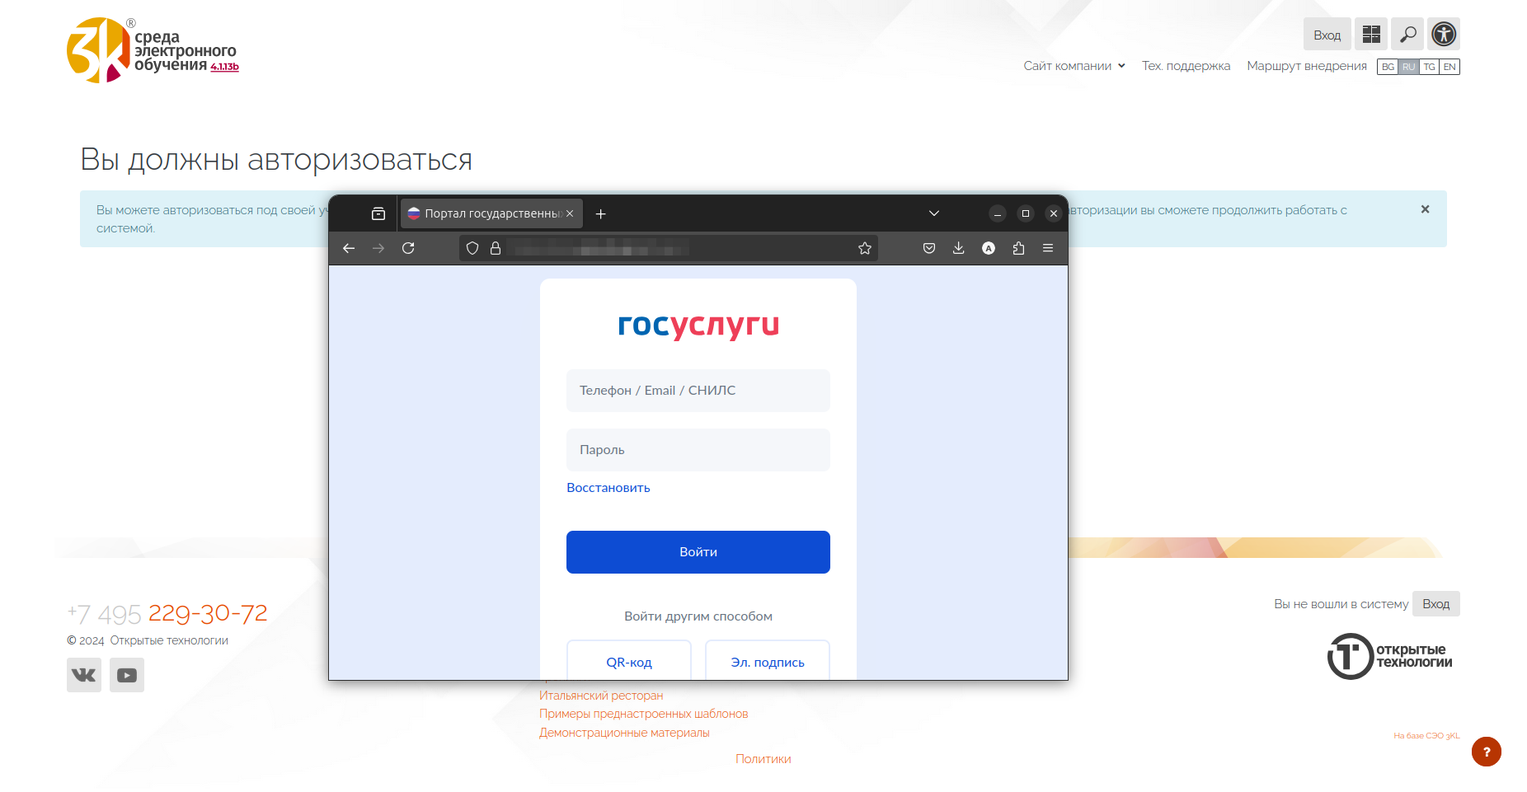Image resolution: width=1527 pixels, height=792 pixels.
Task: Dismiss the blue authorization notice
Action: coord(1425,209)
